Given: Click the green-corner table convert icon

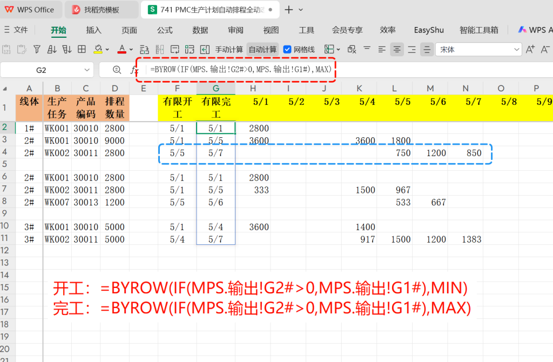Looking at the screenshot, I should (190, 49).
